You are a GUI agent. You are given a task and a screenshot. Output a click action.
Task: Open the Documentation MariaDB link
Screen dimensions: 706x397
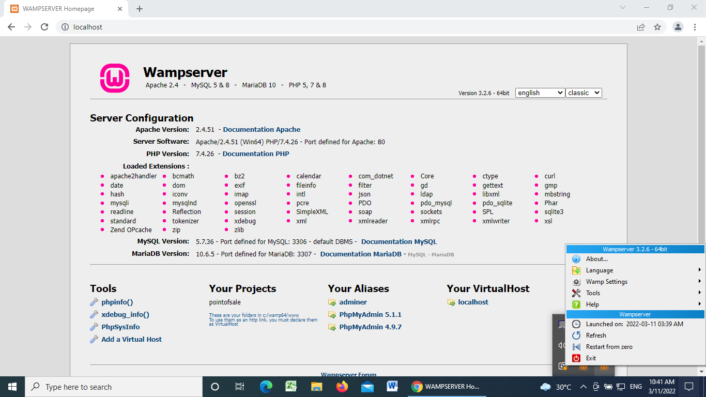[361, 254]
